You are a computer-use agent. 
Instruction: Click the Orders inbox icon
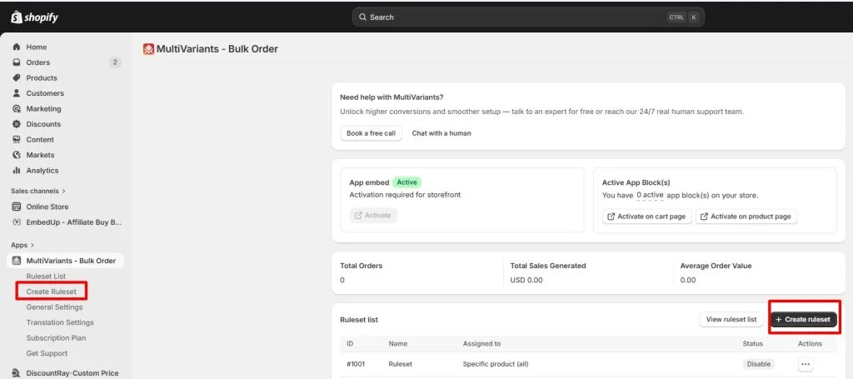[x=17, y=62]
